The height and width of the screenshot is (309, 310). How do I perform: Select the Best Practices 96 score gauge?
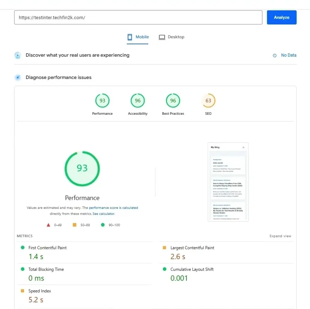tap(173, 101)
